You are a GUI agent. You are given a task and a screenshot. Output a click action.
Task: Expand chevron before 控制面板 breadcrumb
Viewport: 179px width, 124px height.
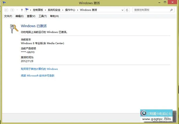[x=31, y=10]
